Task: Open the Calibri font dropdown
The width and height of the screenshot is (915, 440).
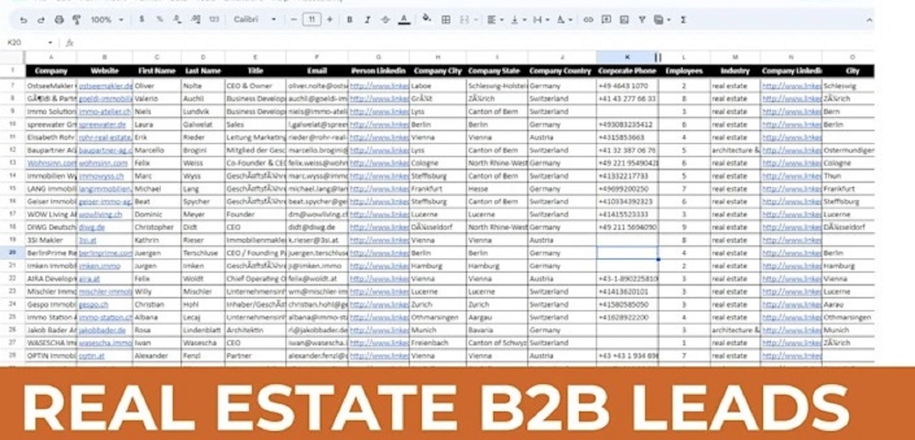Action: [255, 20]
